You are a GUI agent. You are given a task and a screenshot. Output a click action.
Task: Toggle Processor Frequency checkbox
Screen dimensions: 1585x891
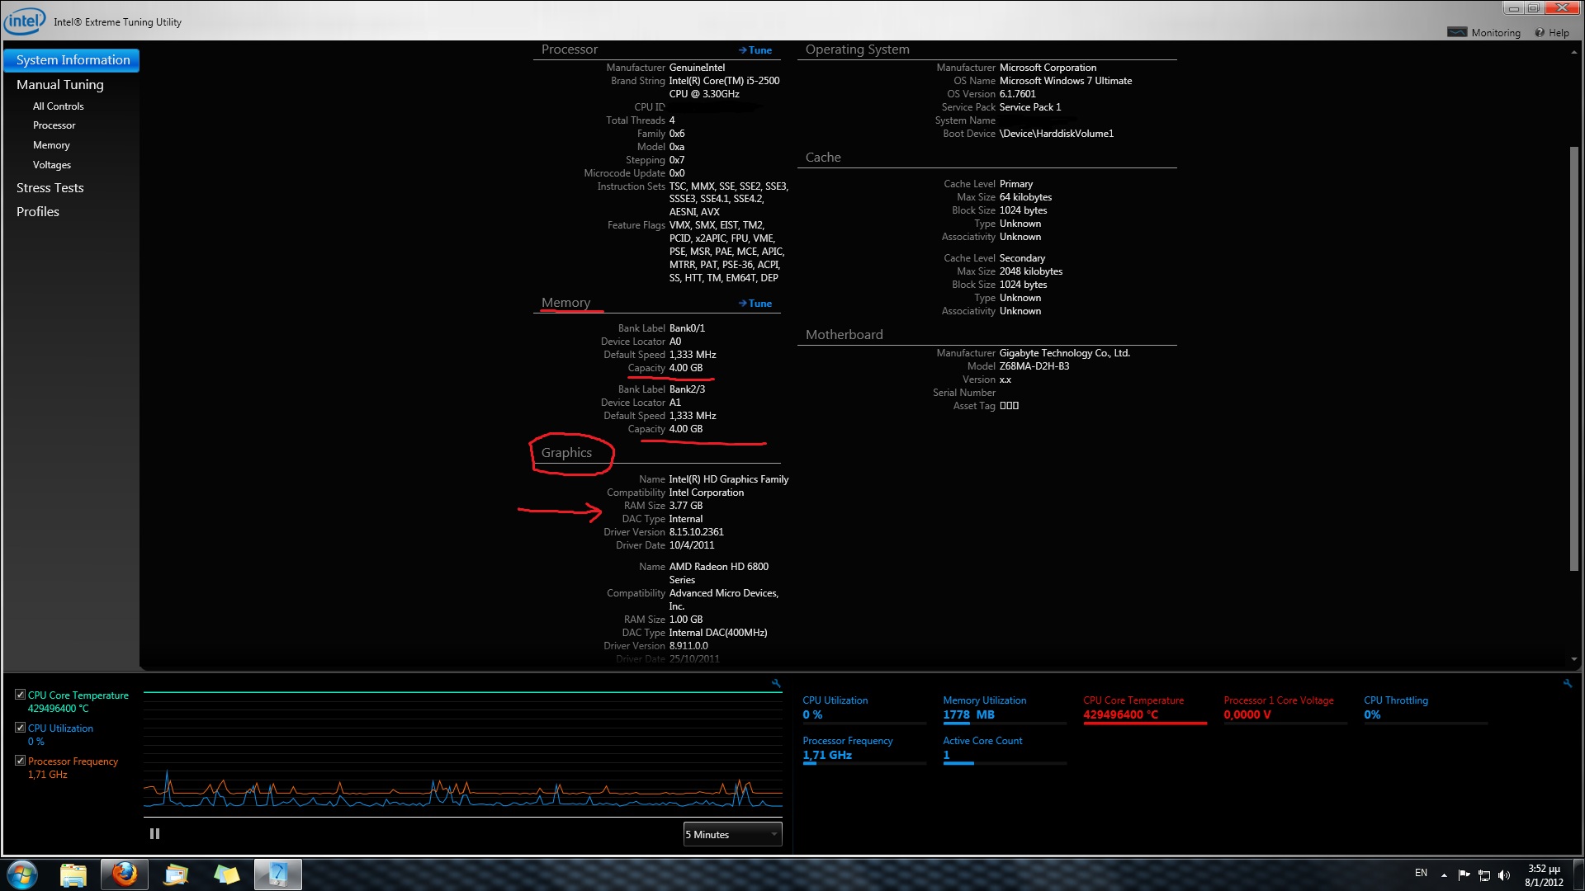(20, 761)
